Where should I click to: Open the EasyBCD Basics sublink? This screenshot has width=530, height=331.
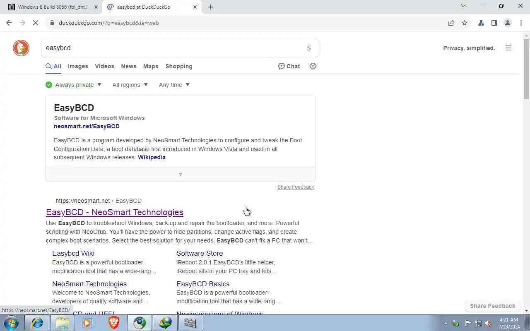pos(203,284)
